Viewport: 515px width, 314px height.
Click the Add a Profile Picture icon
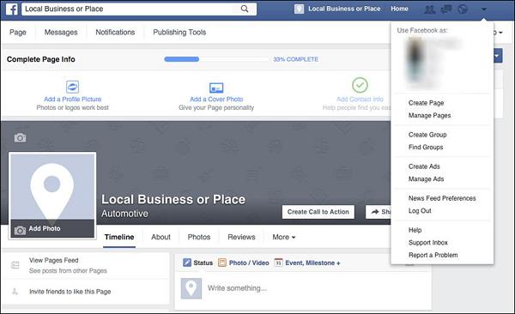click(72, 87)
